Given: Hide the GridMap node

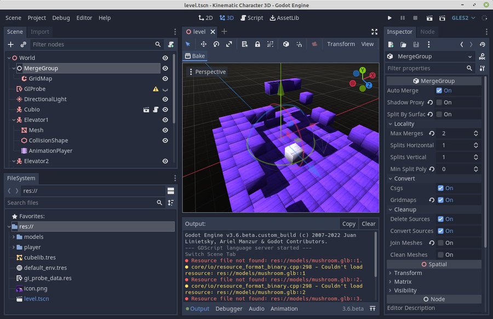Looking at the screenshot, I should (x=165, y=78).
